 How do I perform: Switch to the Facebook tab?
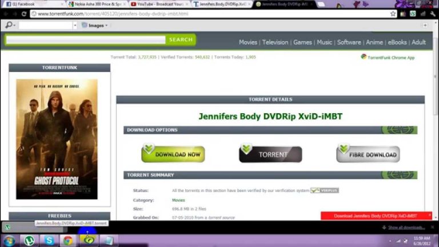click(x=35, y=4)
